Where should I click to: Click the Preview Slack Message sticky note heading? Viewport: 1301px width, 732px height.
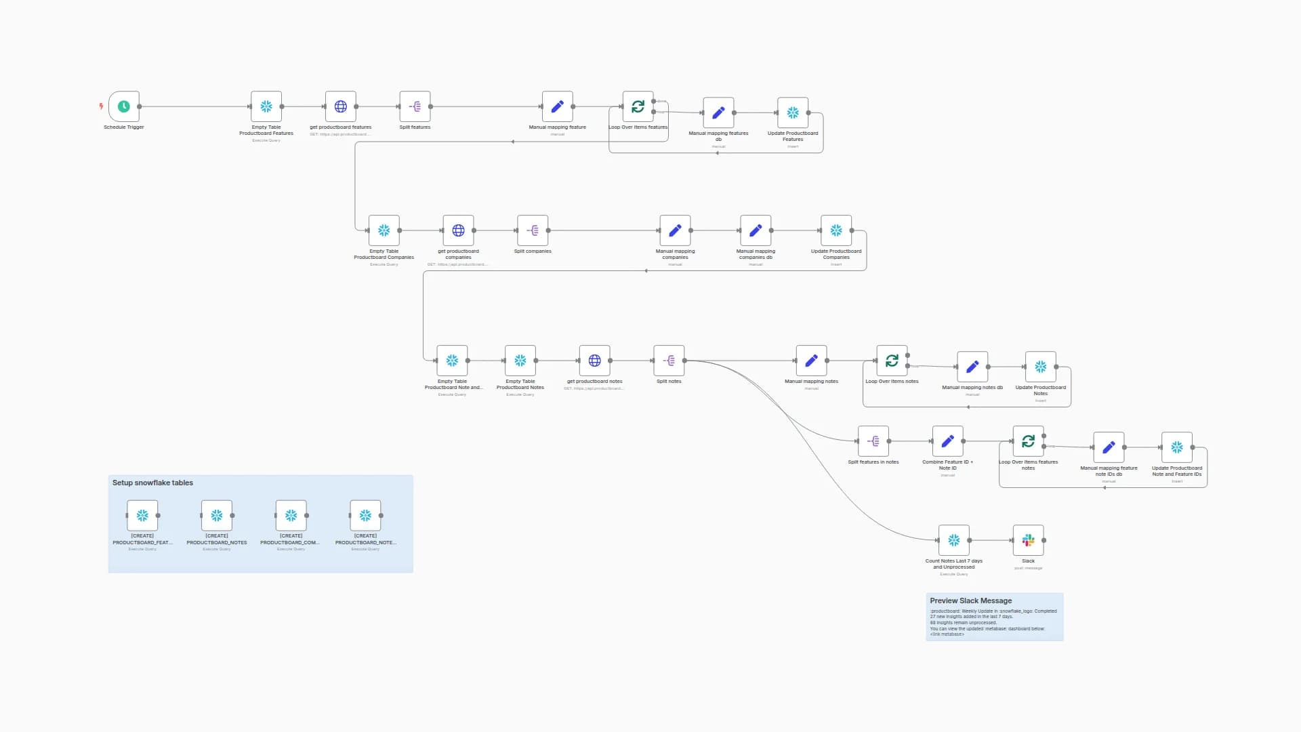pos(970,601)
